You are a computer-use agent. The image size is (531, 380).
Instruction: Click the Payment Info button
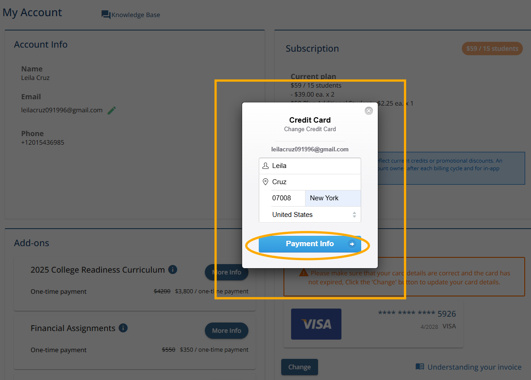(310, 244)
